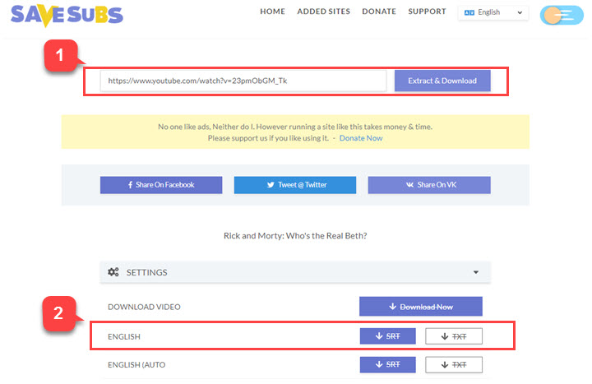Open the English language dropdown

point(493,12)
